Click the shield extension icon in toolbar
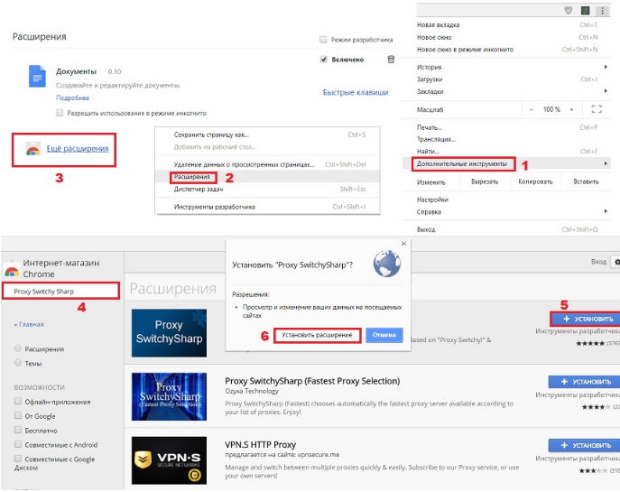This screenshot has height=492, width=620. point(566,11)
